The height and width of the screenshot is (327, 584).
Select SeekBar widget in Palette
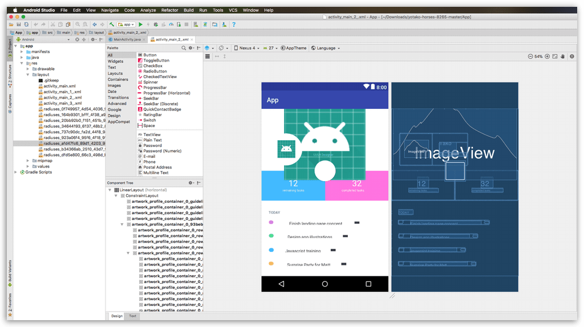(x=151, y=99)
